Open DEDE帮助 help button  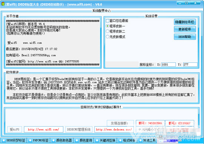[185, 37]
